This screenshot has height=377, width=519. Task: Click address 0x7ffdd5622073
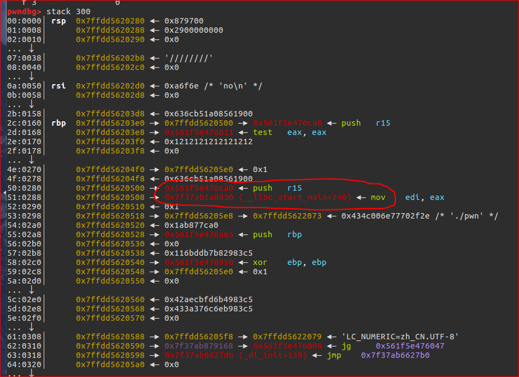[287, 216]
